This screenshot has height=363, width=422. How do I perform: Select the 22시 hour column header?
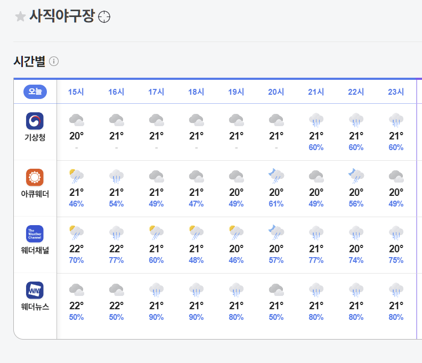[356, 92]
